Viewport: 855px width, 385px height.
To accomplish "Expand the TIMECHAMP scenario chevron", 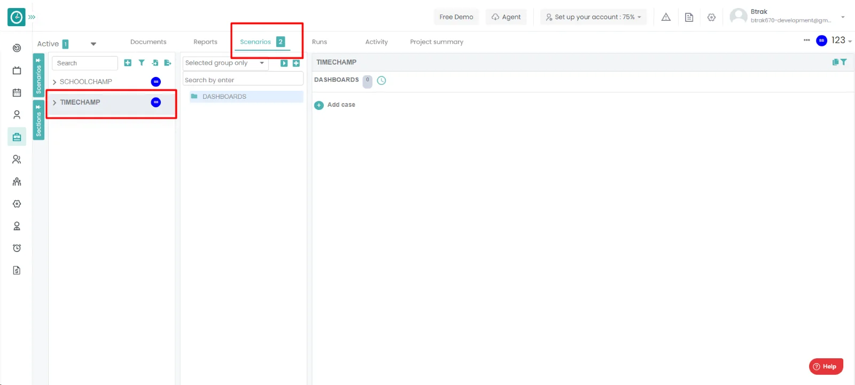I will (x=55, y=103).
